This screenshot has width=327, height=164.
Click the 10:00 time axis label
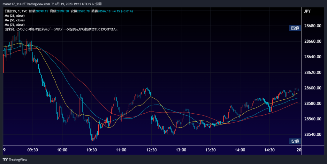tap(62, 150)
